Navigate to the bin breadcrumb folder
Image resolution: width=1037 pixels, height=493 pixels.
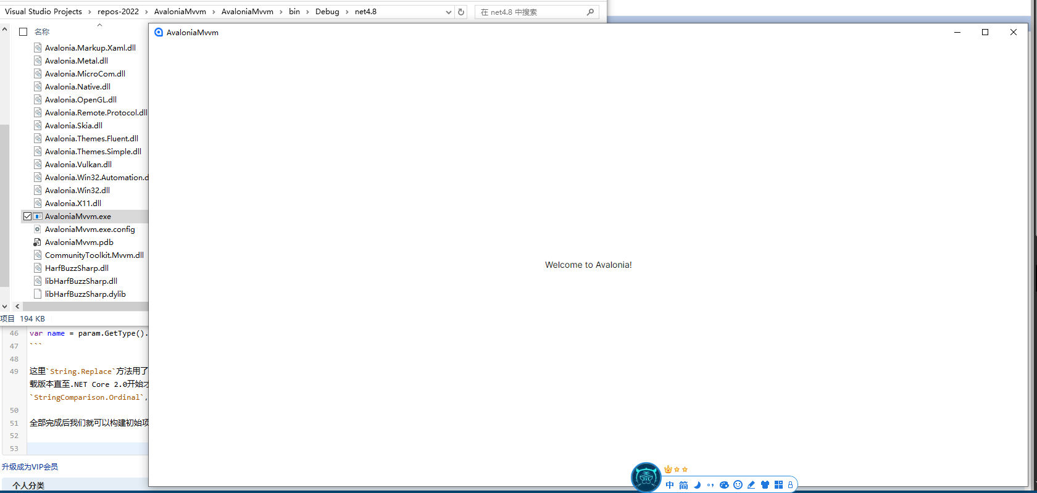point(294,12)
